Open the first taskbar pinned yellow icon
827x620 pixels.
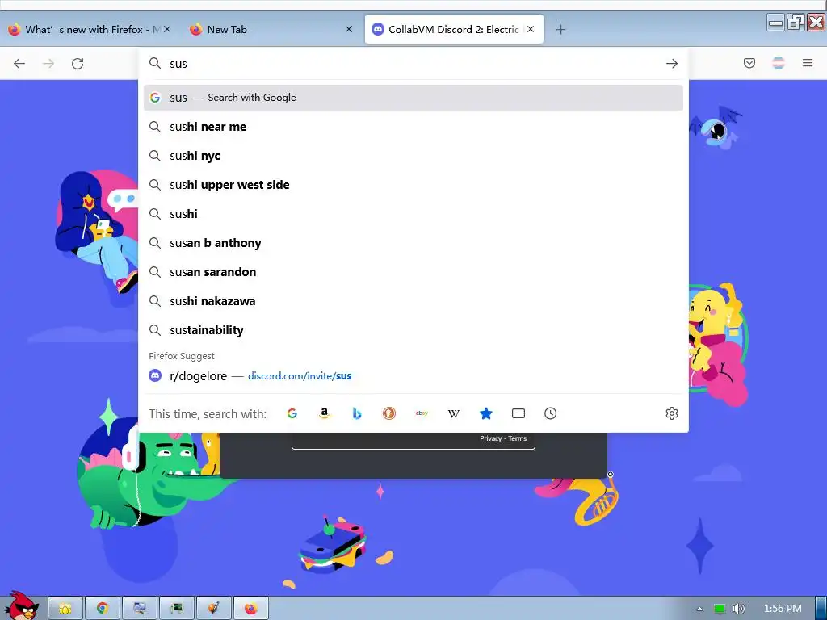65,609
